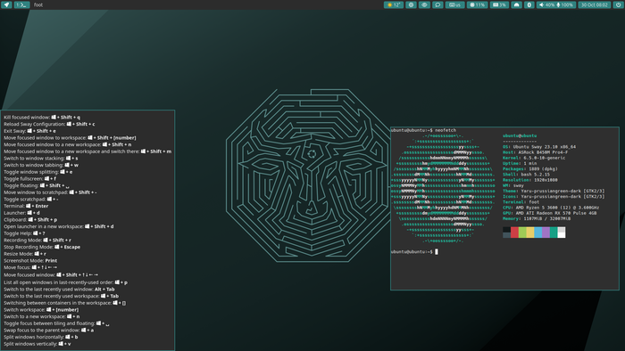Click the 'WM: sway' line
This screenshot has width=625, height=351.
pyautogui.click(x=513, y=185)
